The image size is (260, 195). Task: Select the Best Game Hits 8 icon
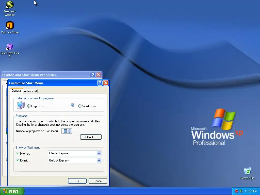[x=10, y=51]
